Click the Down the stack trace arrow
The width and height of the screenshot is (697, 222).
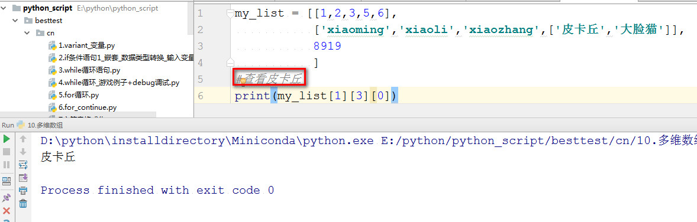click(x=23, y=152)
